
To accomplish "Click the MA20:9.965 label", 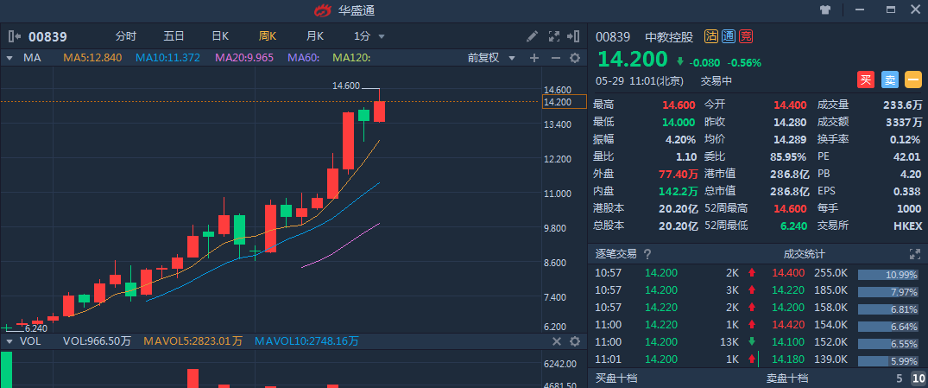I will [x=244, y=57].
